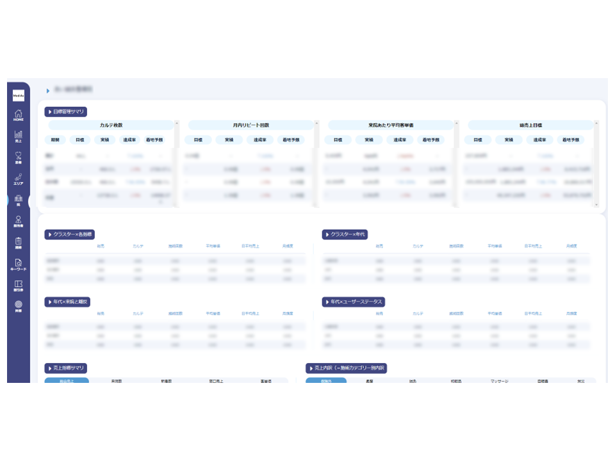The width and height of the screenshot is (615, 461).
Task: Switch to the マッサージ tab
Action: pos(499,381)
